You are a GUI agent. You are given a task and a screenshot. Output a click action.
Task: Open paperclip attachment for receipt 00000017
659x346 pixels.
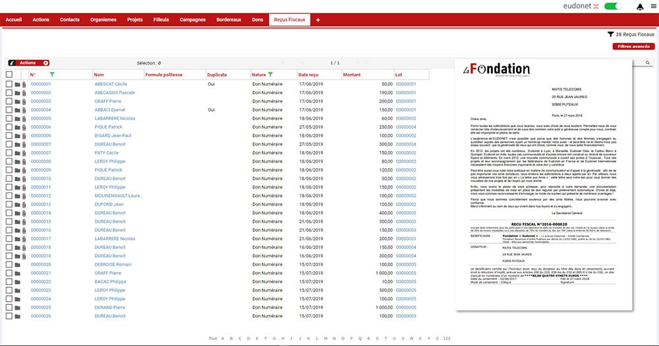[24, 239]
